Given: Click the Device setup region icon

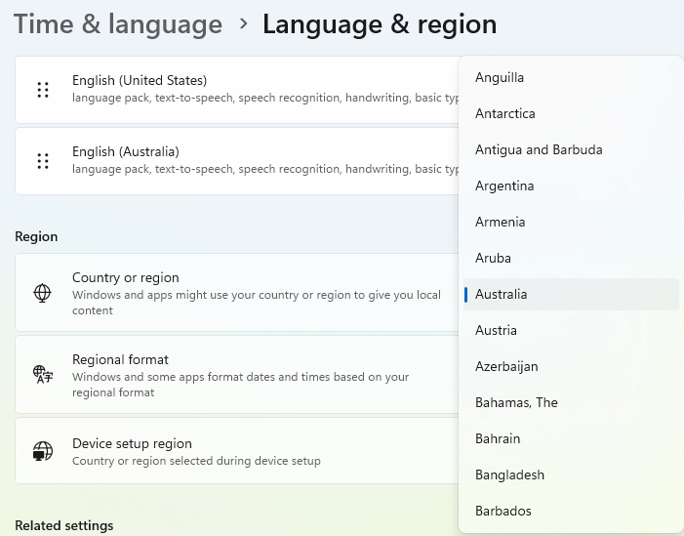Looking at the screenshot, I should click(x=43, y=451).
